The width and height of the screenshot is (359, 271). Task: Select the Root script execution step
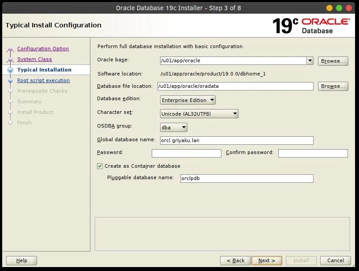(x=43, y=80)
